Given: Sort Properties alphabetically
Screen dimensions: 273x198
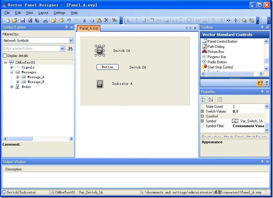Looking at the screenshot, I should (211, 100).
